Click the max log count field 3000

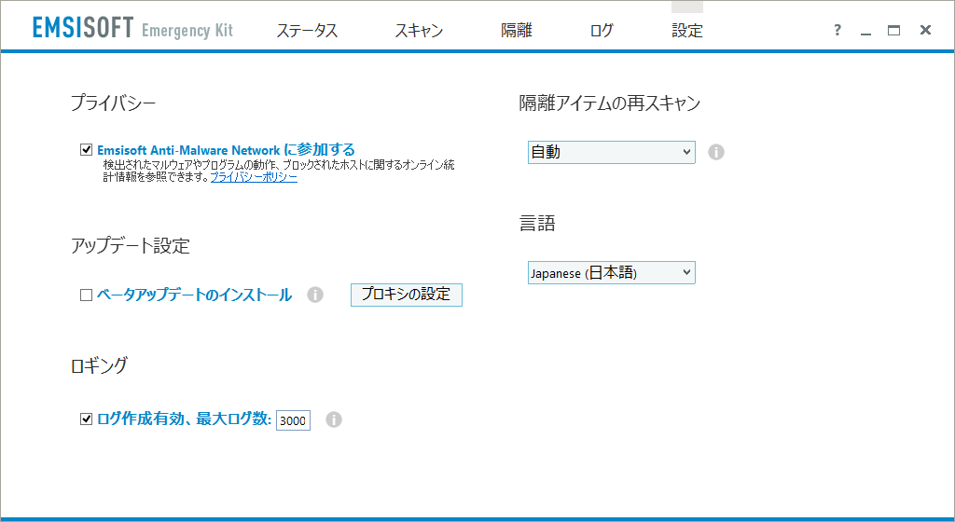pyautogui.click(x=293, y=420)
